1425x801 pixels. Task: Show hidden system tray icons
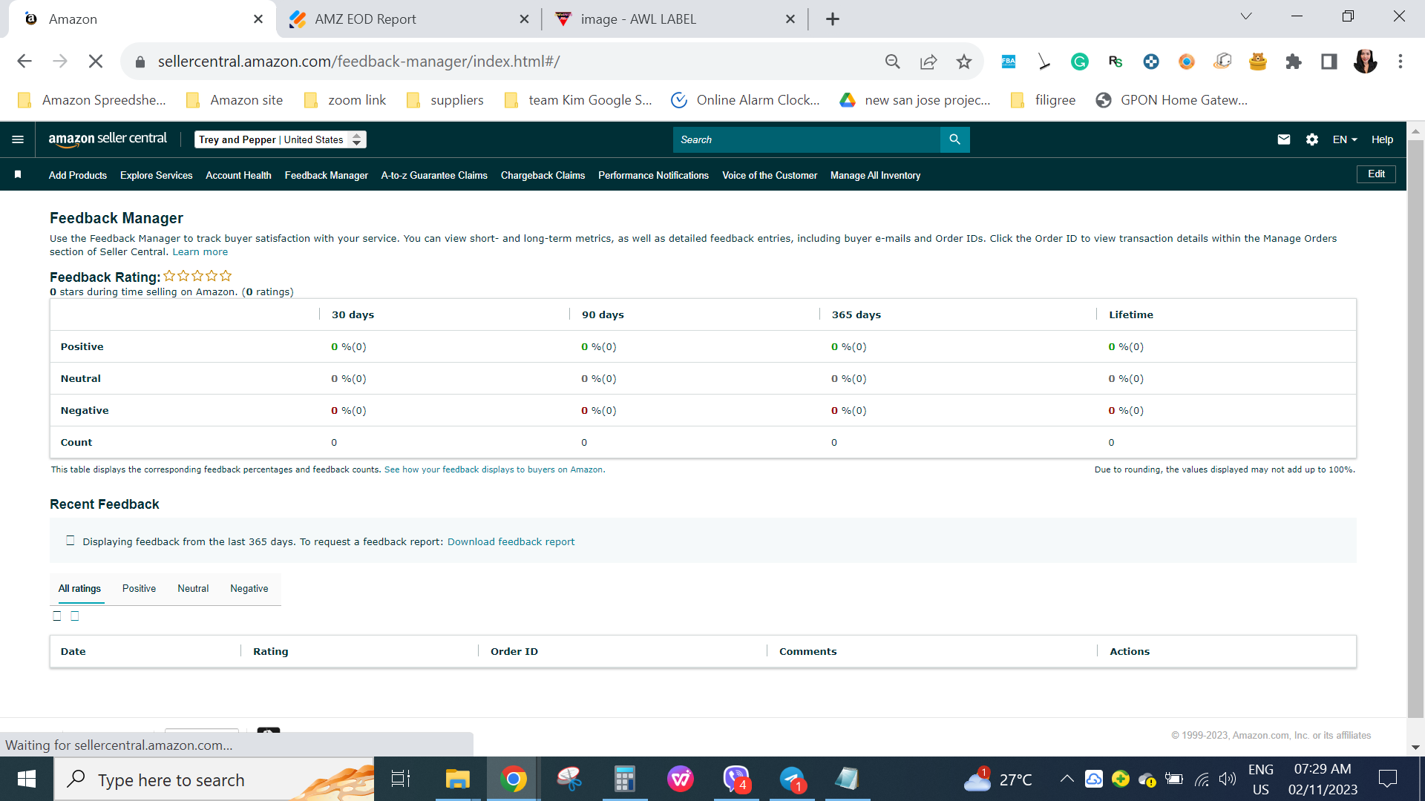[1067, 779]
